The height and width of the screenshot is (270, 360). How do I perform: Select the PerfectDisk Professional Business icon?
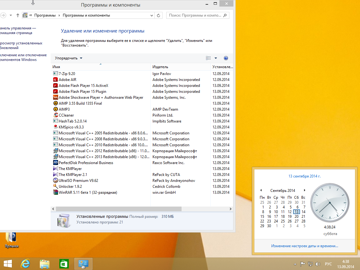point(55,162)
